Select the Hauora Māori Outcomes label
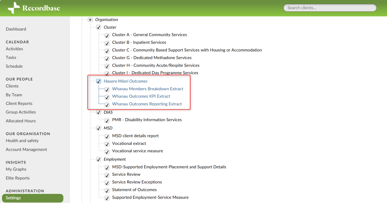387x203 pixels. click(x=126, y=81)
